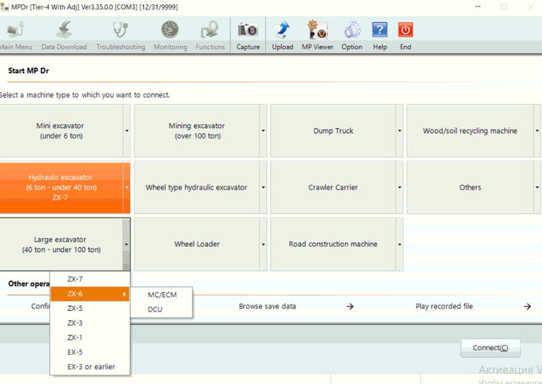Select ZX-5 from model list
The image size is (542, 384).
[75, 309]
